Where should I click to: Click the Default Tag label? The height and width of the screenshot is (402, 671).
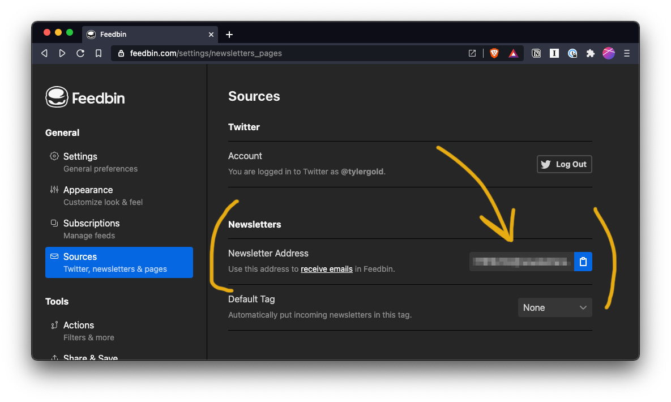pos(251,300)
